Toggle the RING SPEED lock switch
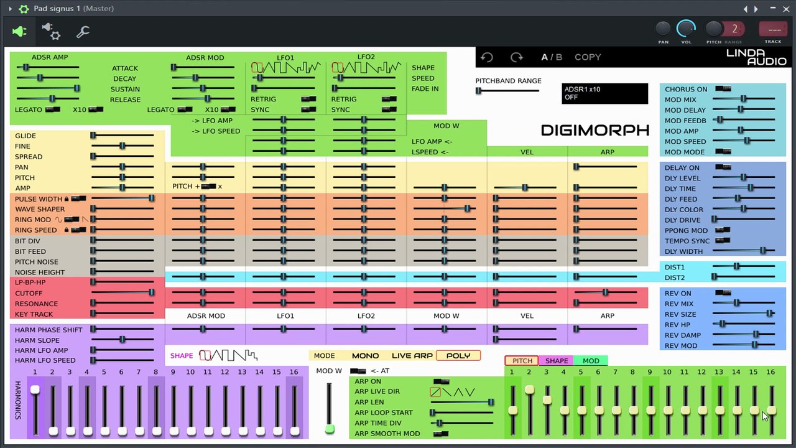 78,230
